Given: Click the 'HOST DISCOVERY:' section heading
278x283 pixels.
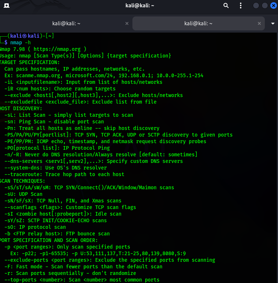Looking at the screenshot, I should point(21,108).
